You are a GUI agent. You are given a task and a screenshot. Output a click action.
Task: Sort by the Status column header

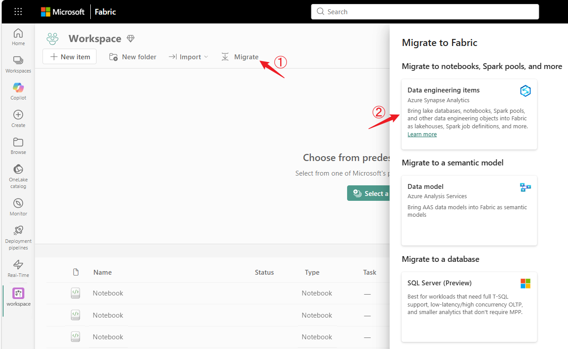264,272
